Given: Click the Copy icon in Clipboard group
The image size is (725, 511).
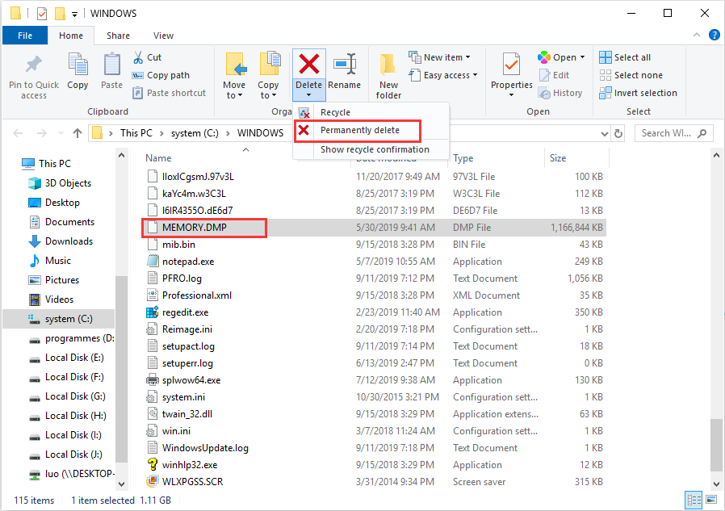Looking at the screenshot, I should 78,65.
